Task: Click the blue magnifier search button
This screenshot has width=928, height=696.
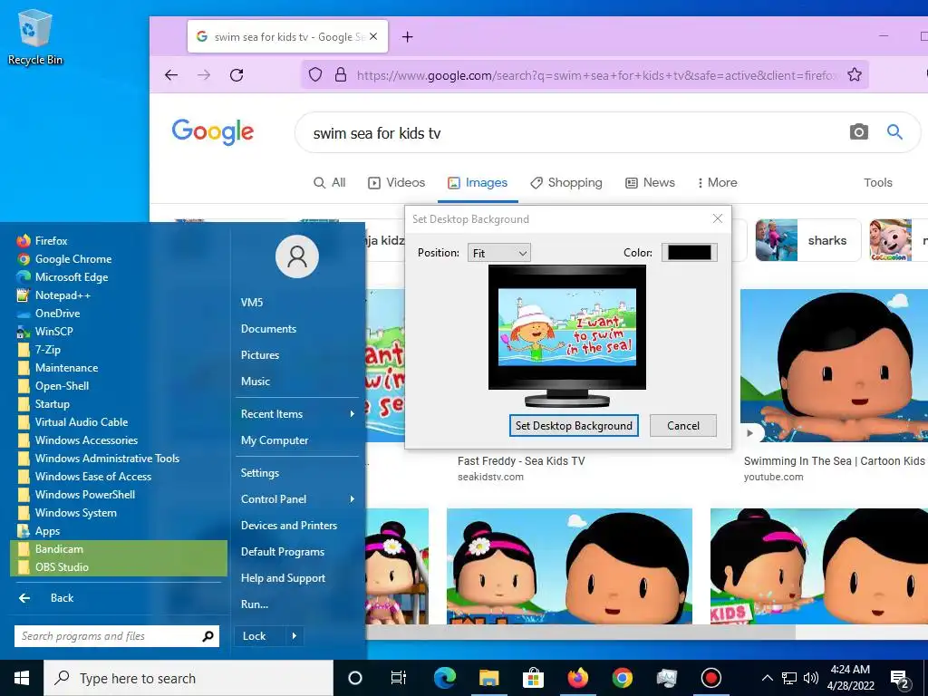Action: point(894,132)
